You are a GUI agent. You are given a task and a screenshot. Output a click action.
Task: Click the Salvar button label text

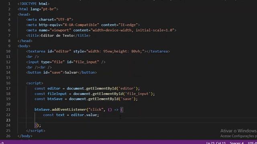point(71,72)
